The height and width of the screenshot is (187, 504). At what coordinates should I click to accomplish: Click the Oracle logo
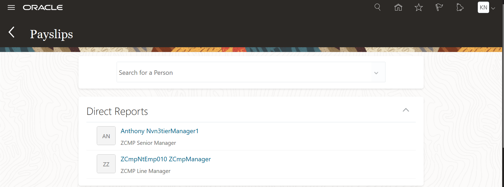click(x=43, y=8)
